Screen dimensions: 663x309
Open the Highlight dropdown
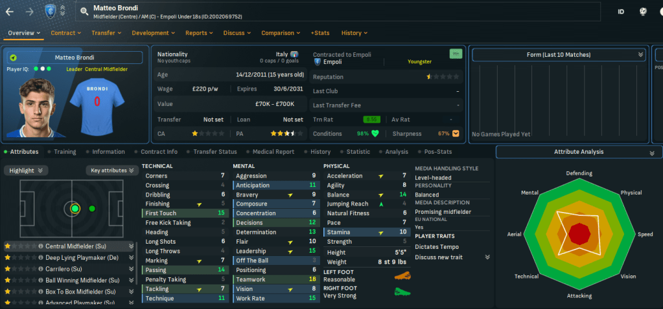26,171
